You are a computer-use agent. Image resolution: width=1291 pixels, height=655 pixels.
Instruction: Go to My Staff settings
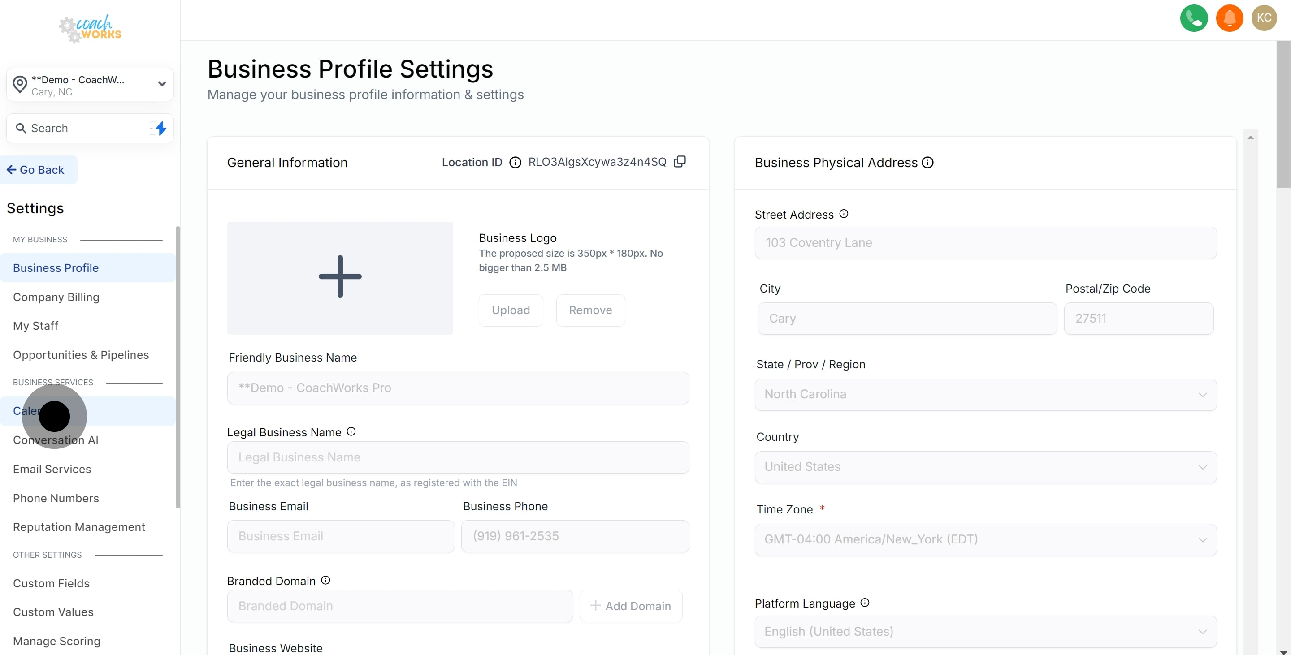click(35, 326)
